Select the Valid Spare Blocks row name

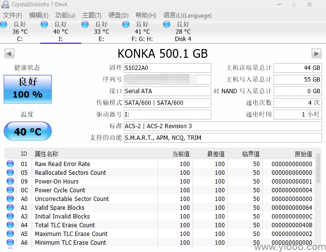point(60,207)
